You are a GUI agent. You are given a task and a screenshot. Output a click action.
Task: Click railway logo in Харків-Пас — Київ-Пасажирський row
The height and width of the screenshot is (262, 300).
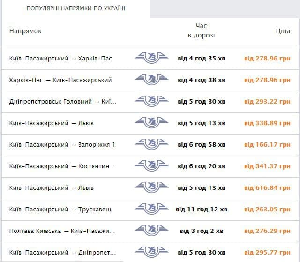tap(151, 80)
